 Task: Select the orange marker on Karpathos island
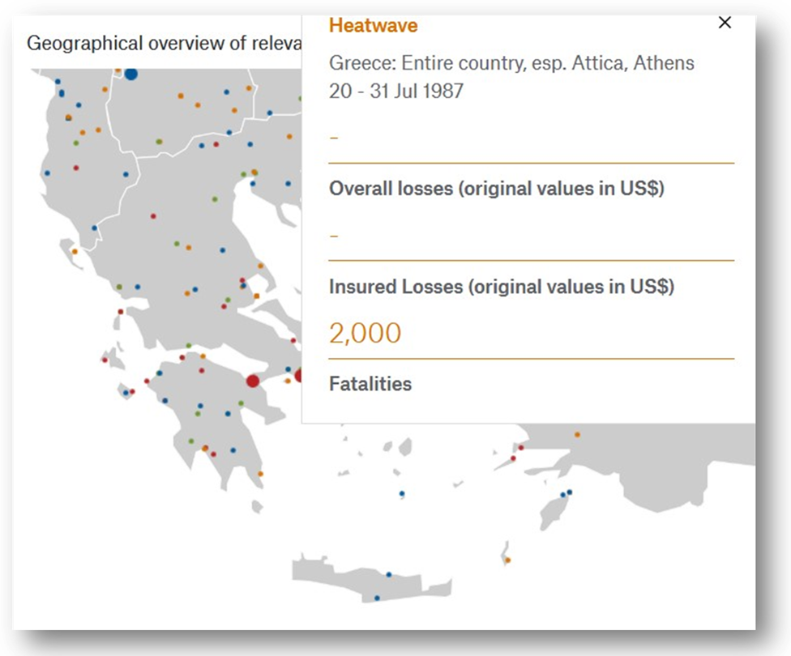[508, 560]
